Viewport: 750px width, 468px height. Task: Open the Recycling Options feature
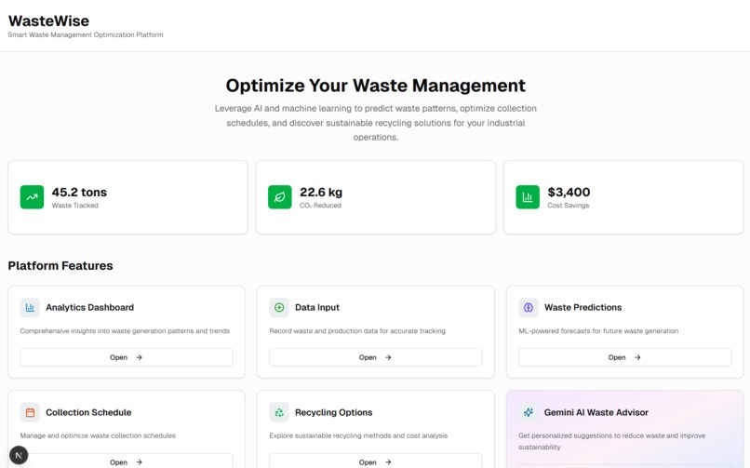(376, 461)
